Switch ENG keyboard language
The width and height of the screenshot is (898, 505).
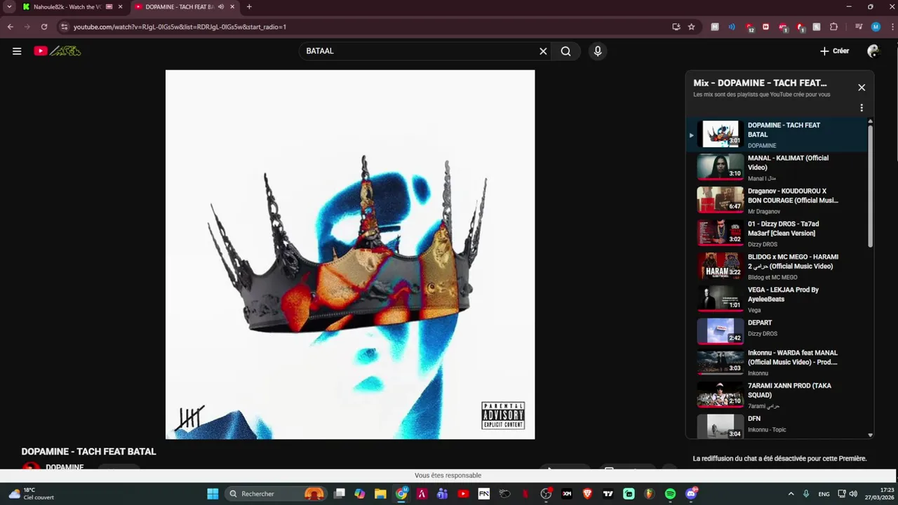824,494
